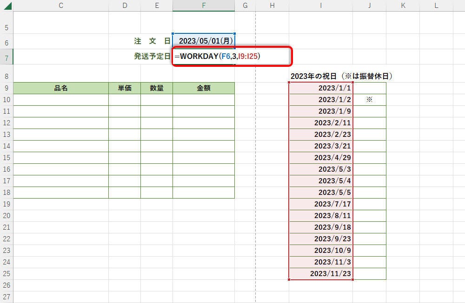Select column I header
465x303 pixels.
click(320, 6)
